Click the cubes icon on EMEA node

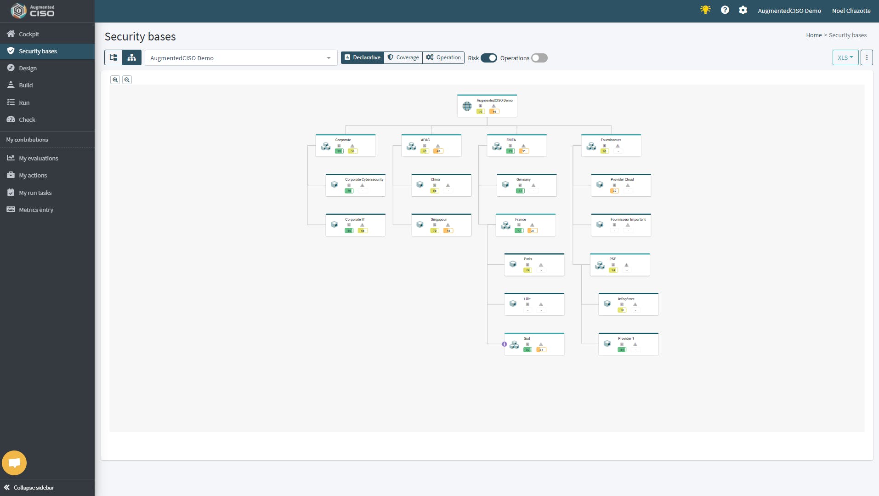coord(497,146)
